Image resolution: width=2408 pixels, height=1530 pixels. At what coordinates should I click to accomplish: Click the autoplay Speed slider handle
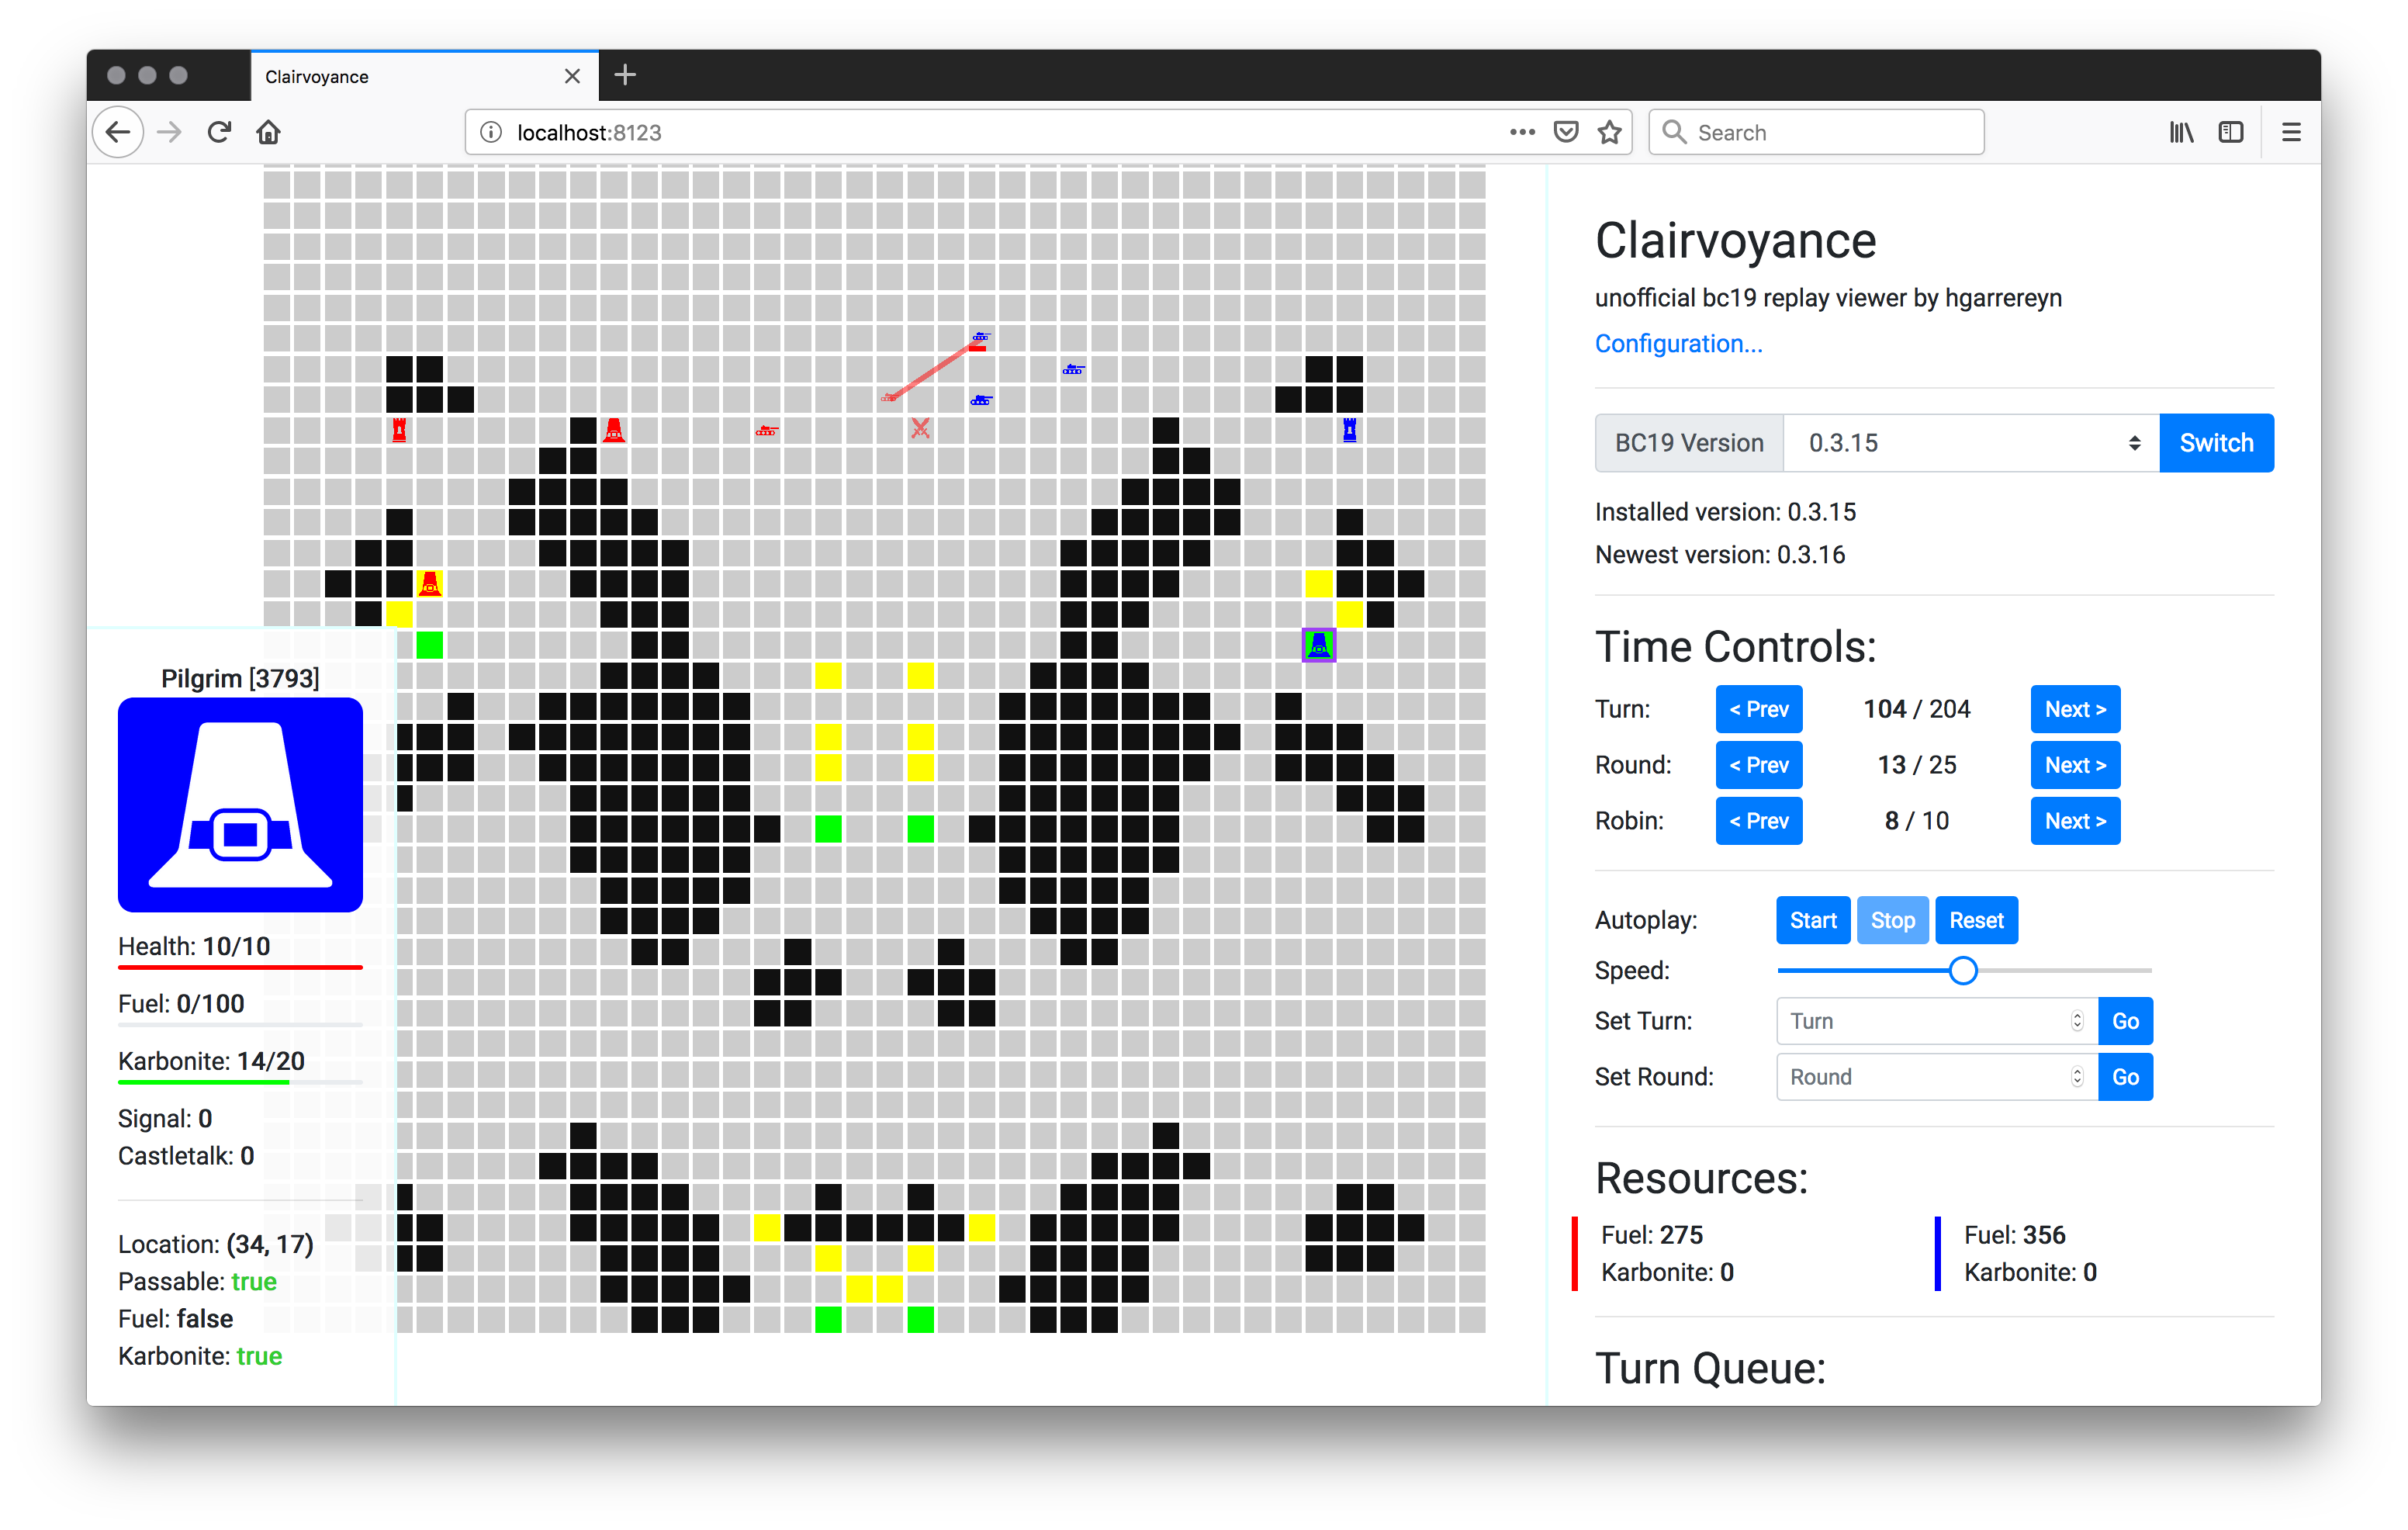(1962, 970)
